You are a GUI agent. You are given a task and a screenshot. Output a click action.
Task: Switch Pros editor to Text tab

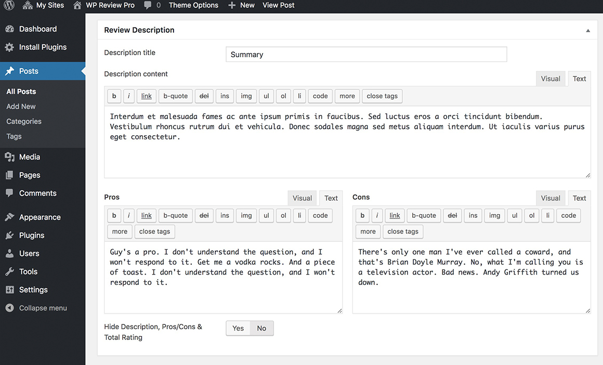[331, 198]
